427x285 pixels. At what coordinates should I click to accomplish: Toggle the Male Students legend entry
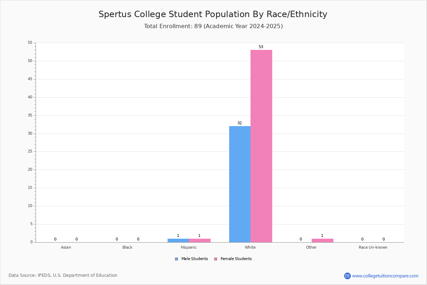pos(191,259)
